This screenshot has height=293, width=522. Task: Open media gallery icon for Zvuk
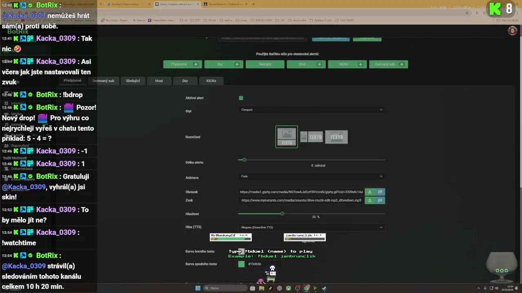coord(380,200)
